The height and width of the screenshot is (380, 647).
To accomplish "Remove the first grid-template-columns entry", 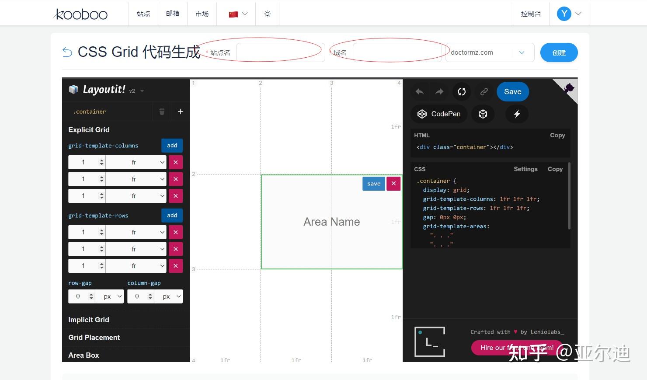I will [176, 162].
